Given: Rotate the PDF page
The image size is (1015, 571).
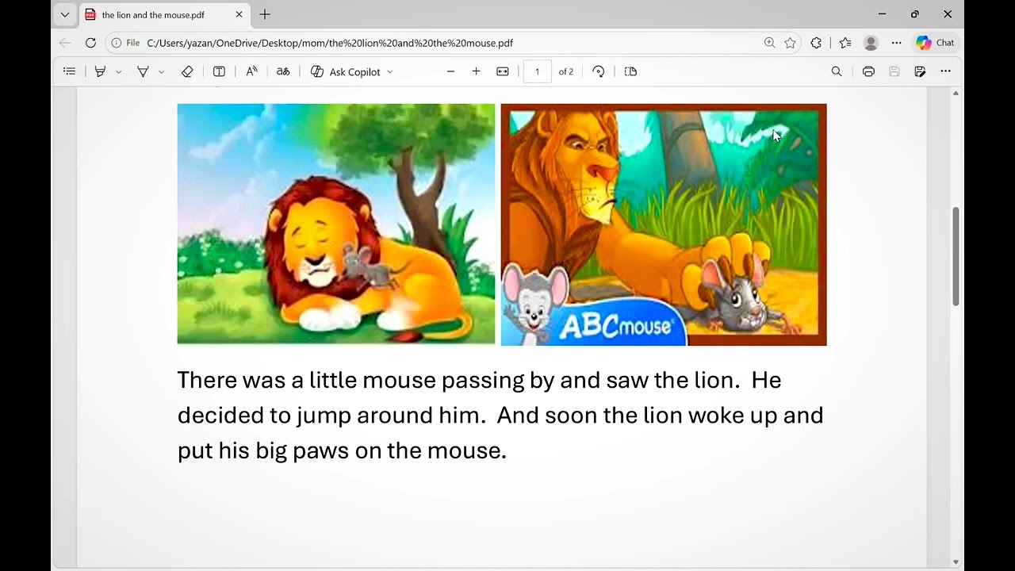Looking at the screenshot, I should (599, 71).
